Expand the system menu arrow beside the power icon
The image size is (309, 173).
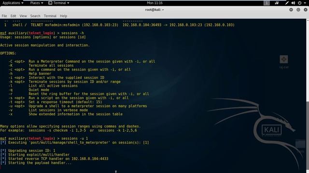(x=305, y=3)
